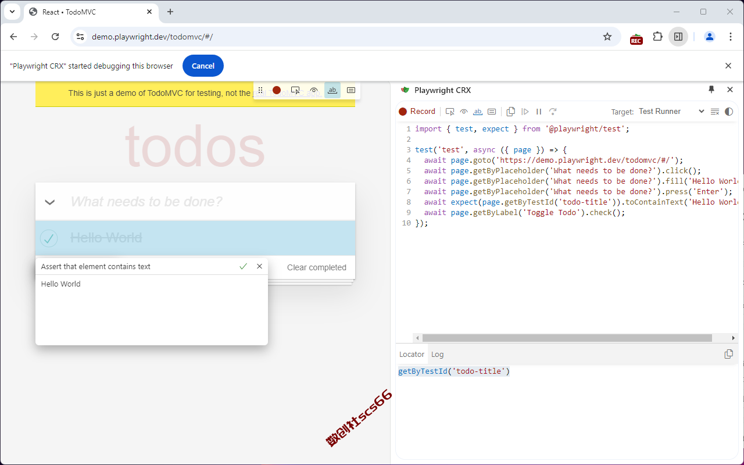The width and height of the screenshot is (744, 465).
Task: Cancel debugging in the infobar
Action: [x=203, y=66]
